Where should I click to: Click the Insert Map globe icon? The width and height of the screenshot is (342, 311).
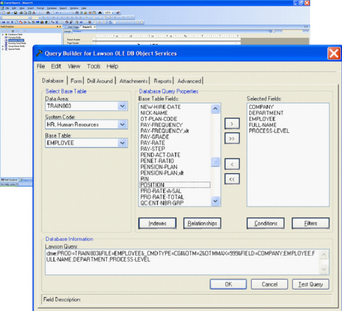pos(46,22)
